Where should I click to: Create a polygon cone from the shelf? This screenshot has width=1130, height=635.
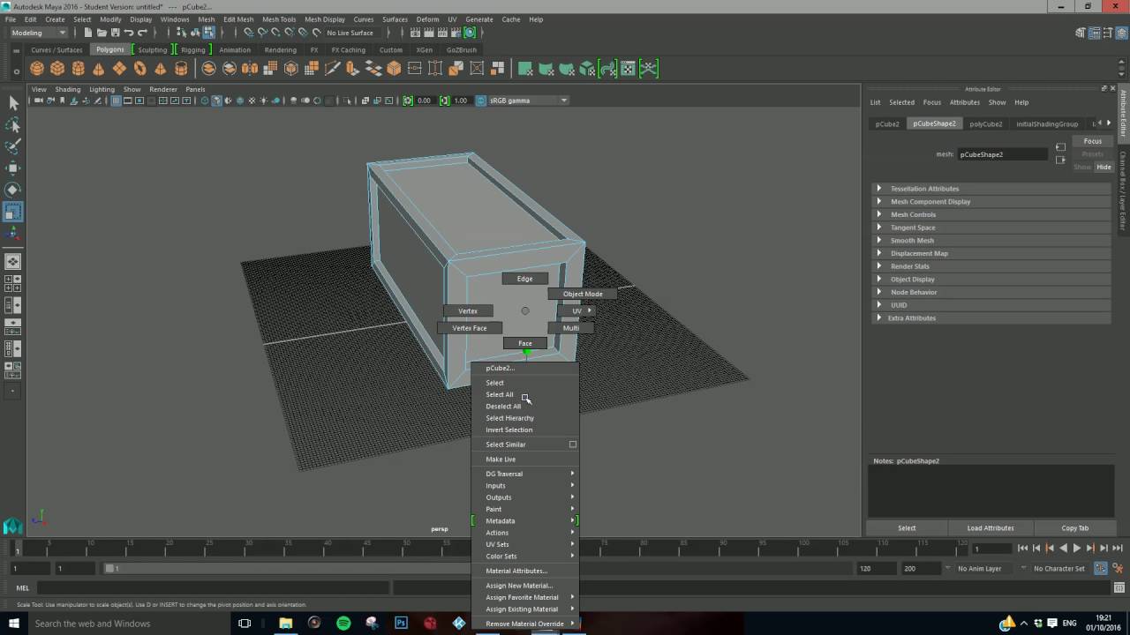[98, 69]
